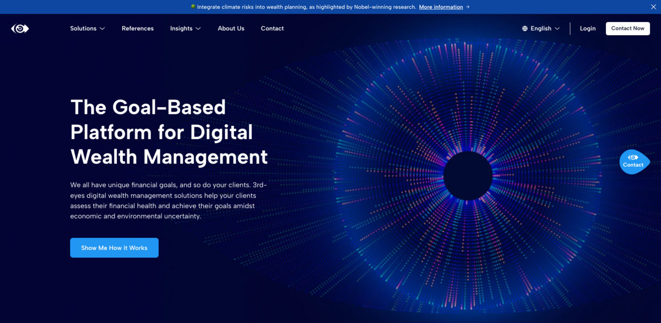Expand the Insights dropdown menu
Image resolution: width=661 pixels, height=323 pixels.
coord(185,28)
